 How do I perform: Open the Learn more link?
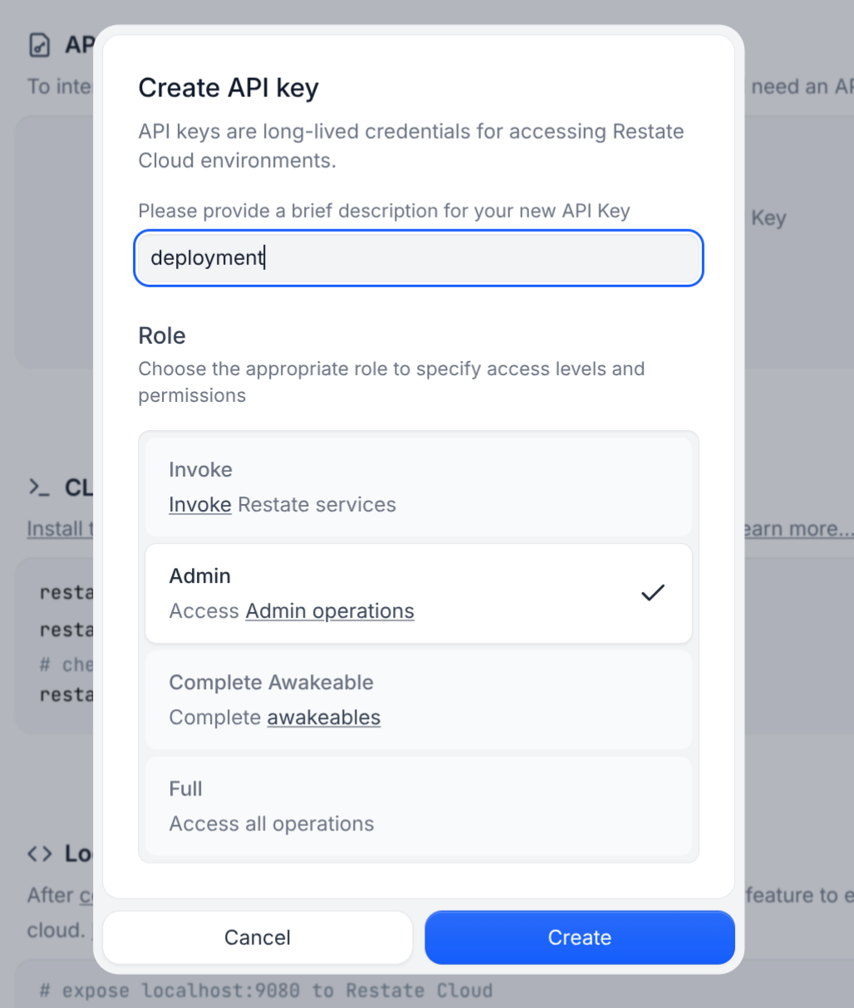(x=798, y=529)
